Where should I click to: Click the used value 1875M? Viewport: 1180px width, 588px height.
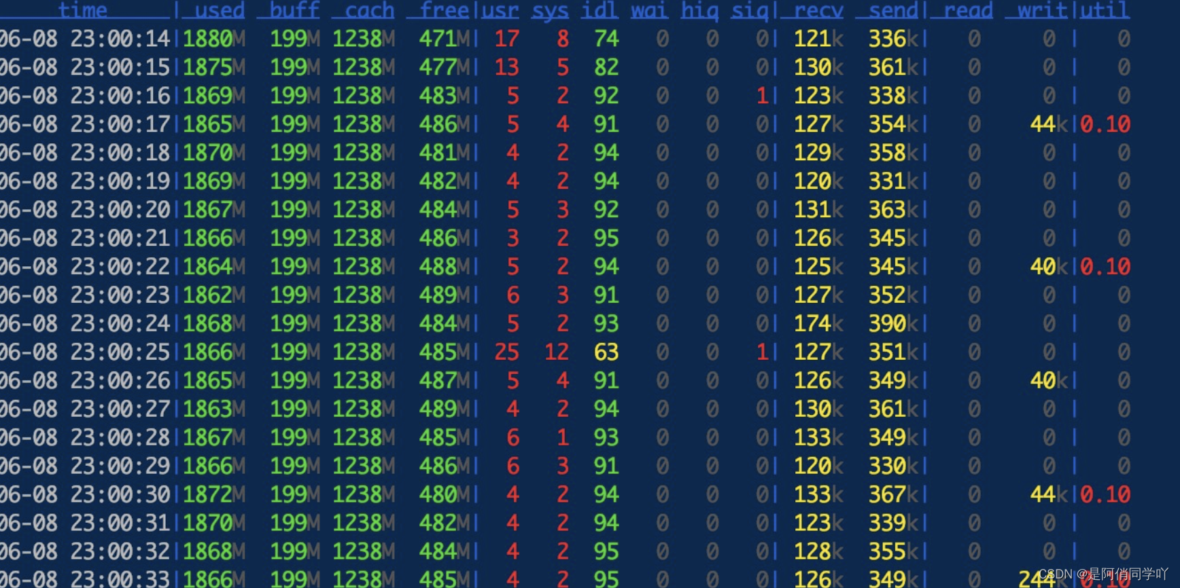pos(214,67)
